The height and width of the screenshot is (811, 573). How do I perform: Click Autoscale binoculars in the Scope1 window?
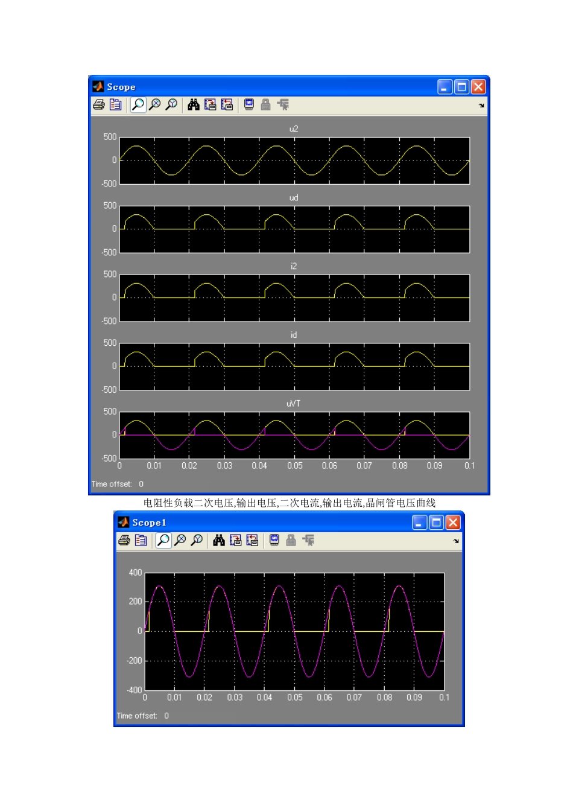(x=219, y=541)
